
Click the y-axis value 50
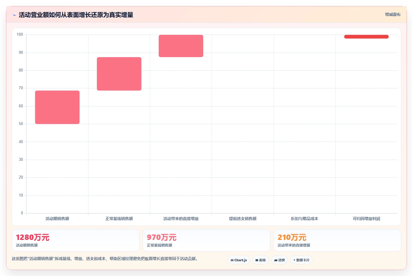click(21, 124)
